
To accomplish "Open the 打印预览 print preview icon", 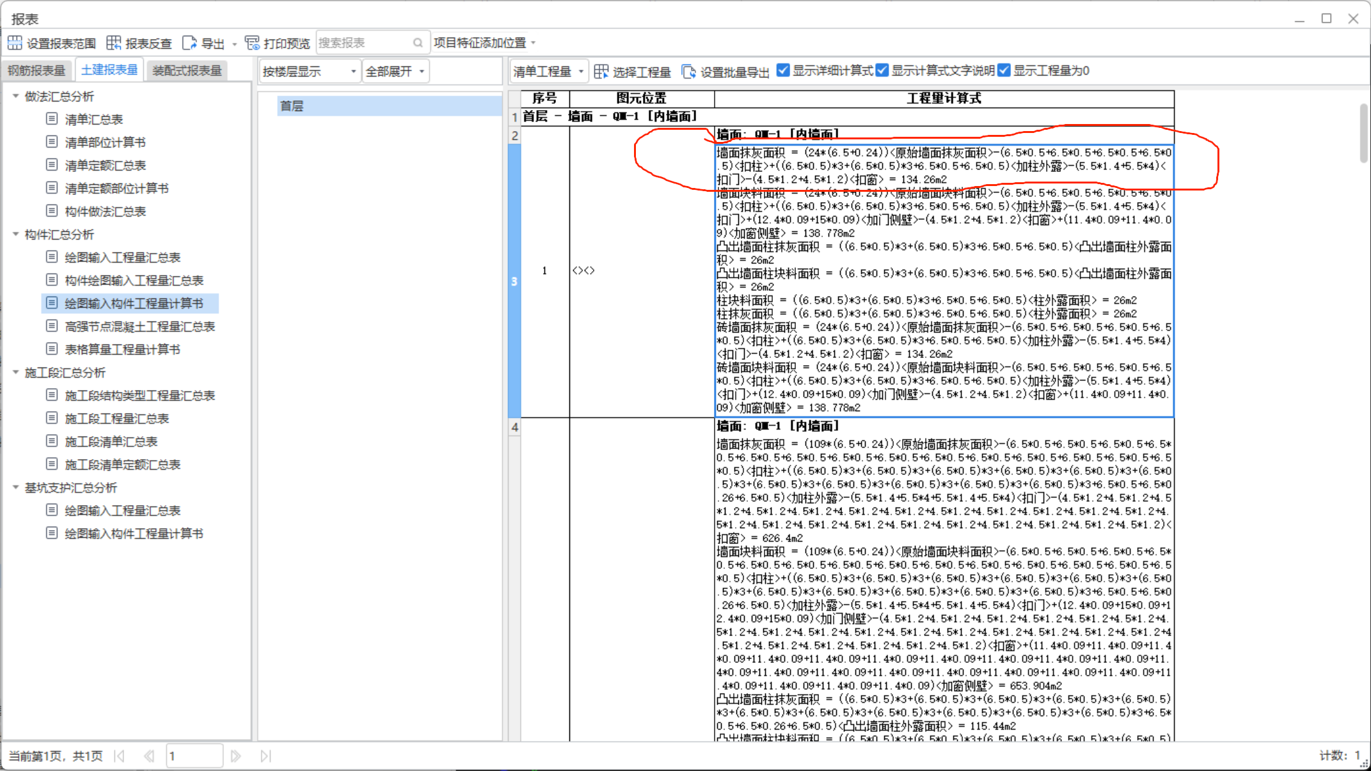I will [252, 43].
